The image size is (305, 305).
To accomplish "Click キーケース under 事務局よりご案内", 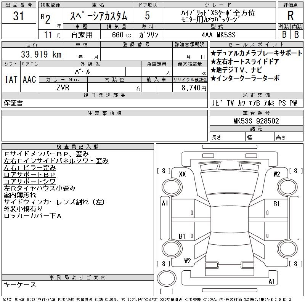I will [x=20, y=284].
